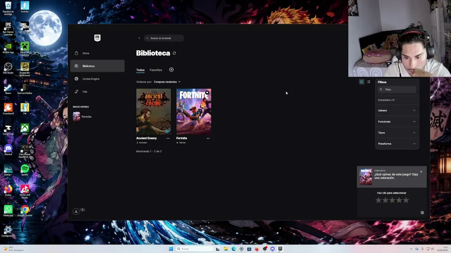
Task: Add a new collection with the plus icon
Action: [x=171, y=70]
